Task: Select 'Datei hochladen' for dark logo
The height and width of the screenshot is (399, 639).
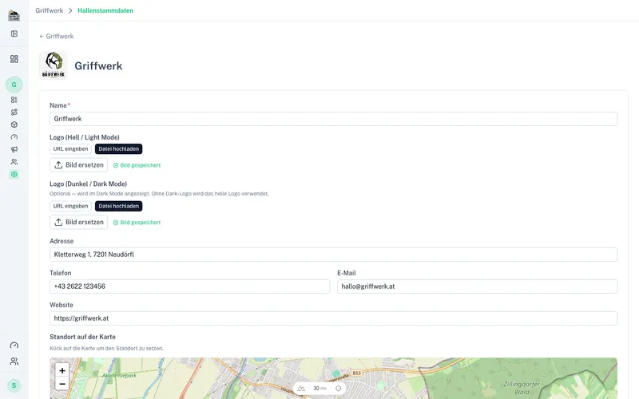Action: pos(118,206)
